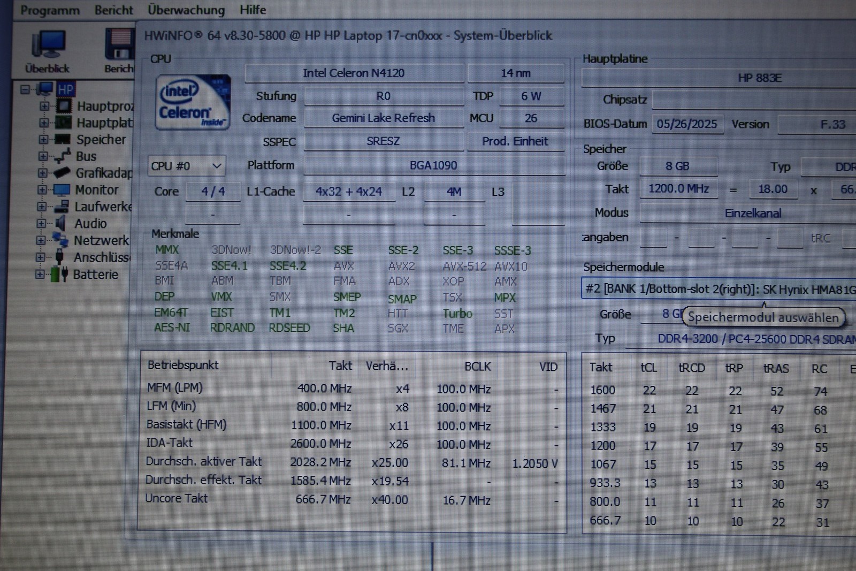
Task: Click the Netzwerk network icon
Action: 60,240
